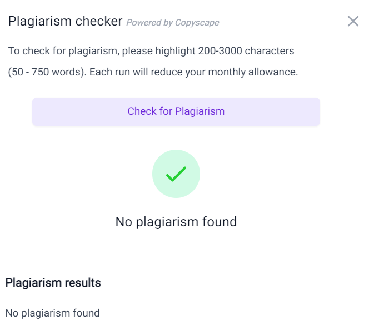Click the Each run will reduce sentence
The image size is (369, 326).
click(x=193, y=72)
